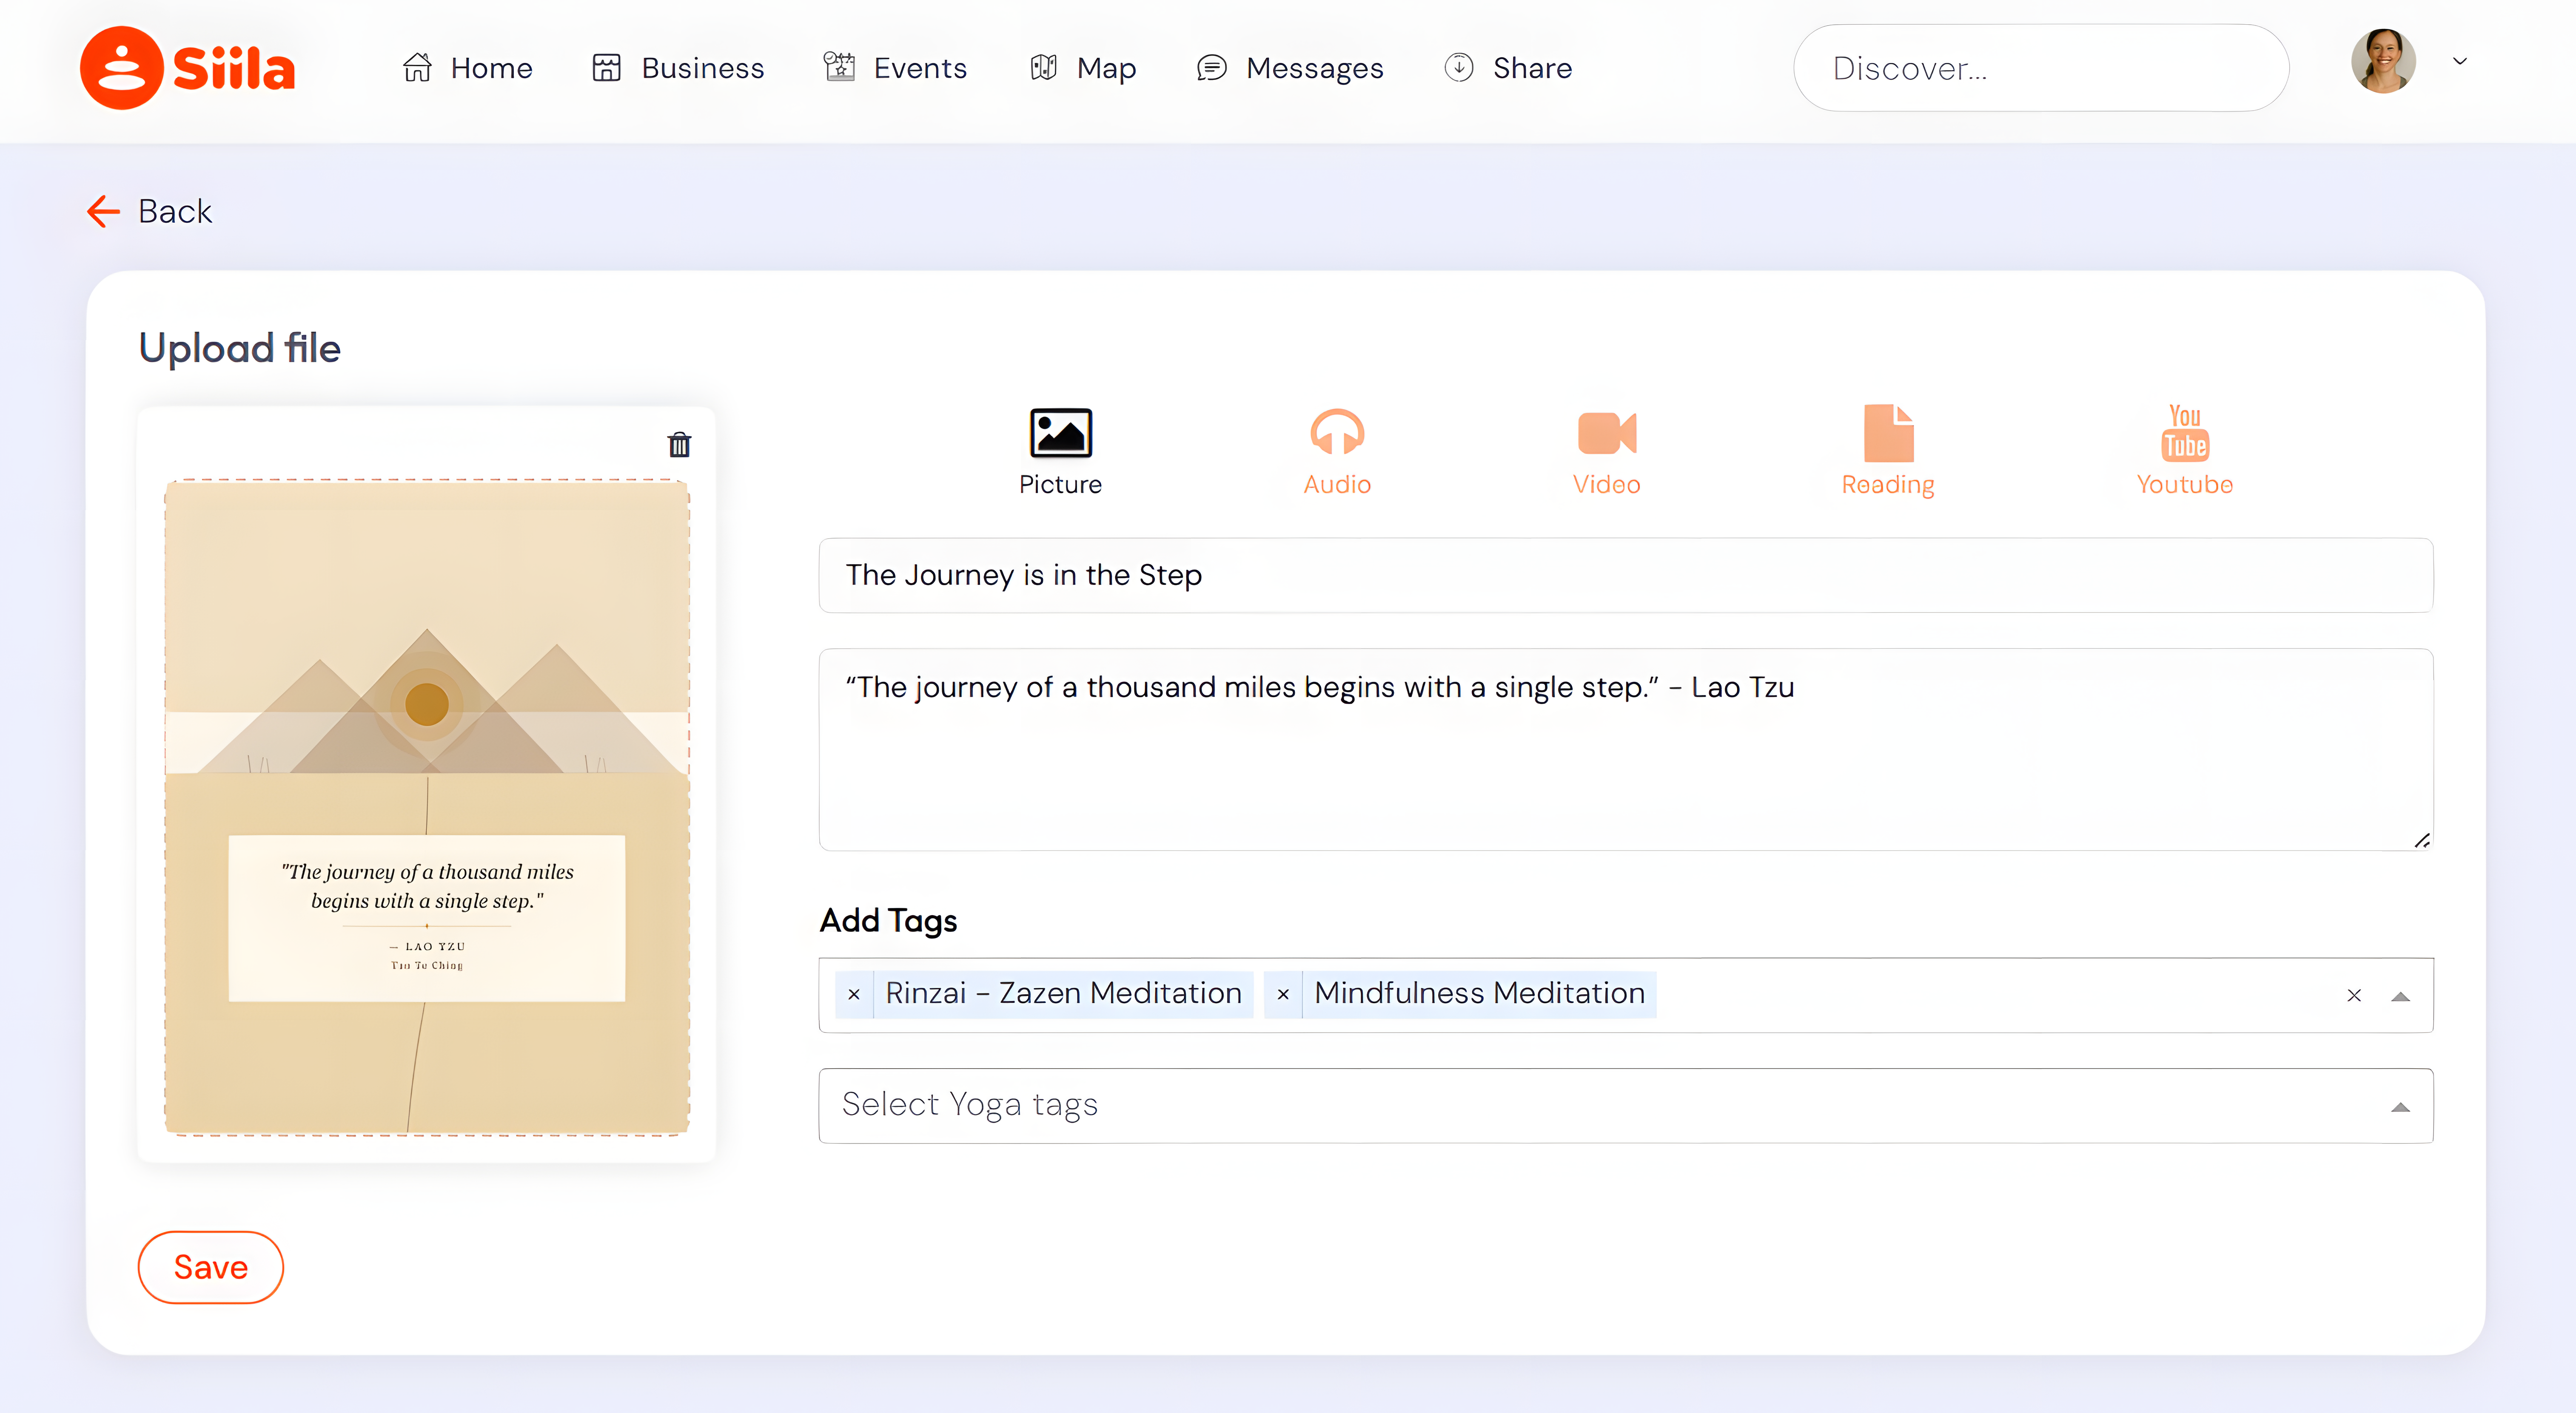
Task: Select the Audio headphones icon
Action: [1336, 433]
